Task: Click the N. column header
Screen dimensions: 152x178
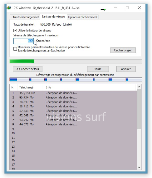Action: [14, 87]
